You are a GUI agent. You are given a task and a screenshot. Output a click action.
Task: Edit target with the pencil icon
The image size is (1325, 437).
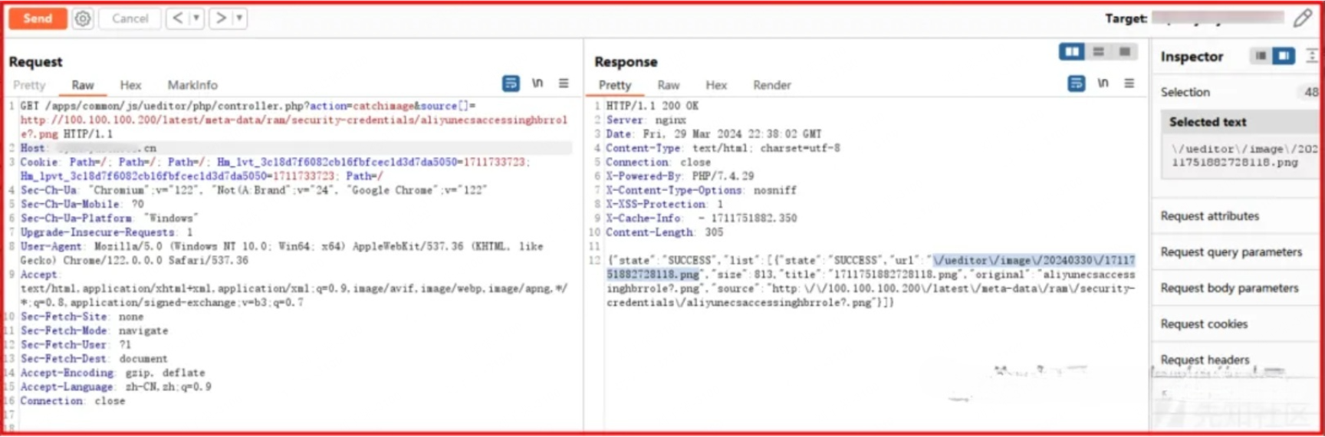[x=1302, y=18]
